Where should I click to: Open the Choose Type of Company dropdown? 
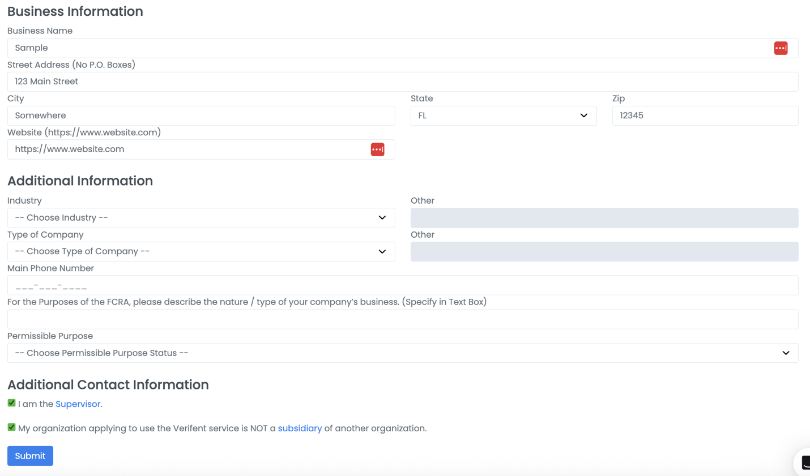[201, 251]
